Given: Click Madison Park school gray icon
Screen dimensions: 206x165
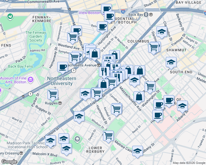Looking at the screenshot, I should pyautogui.click(x=77, y=139).
